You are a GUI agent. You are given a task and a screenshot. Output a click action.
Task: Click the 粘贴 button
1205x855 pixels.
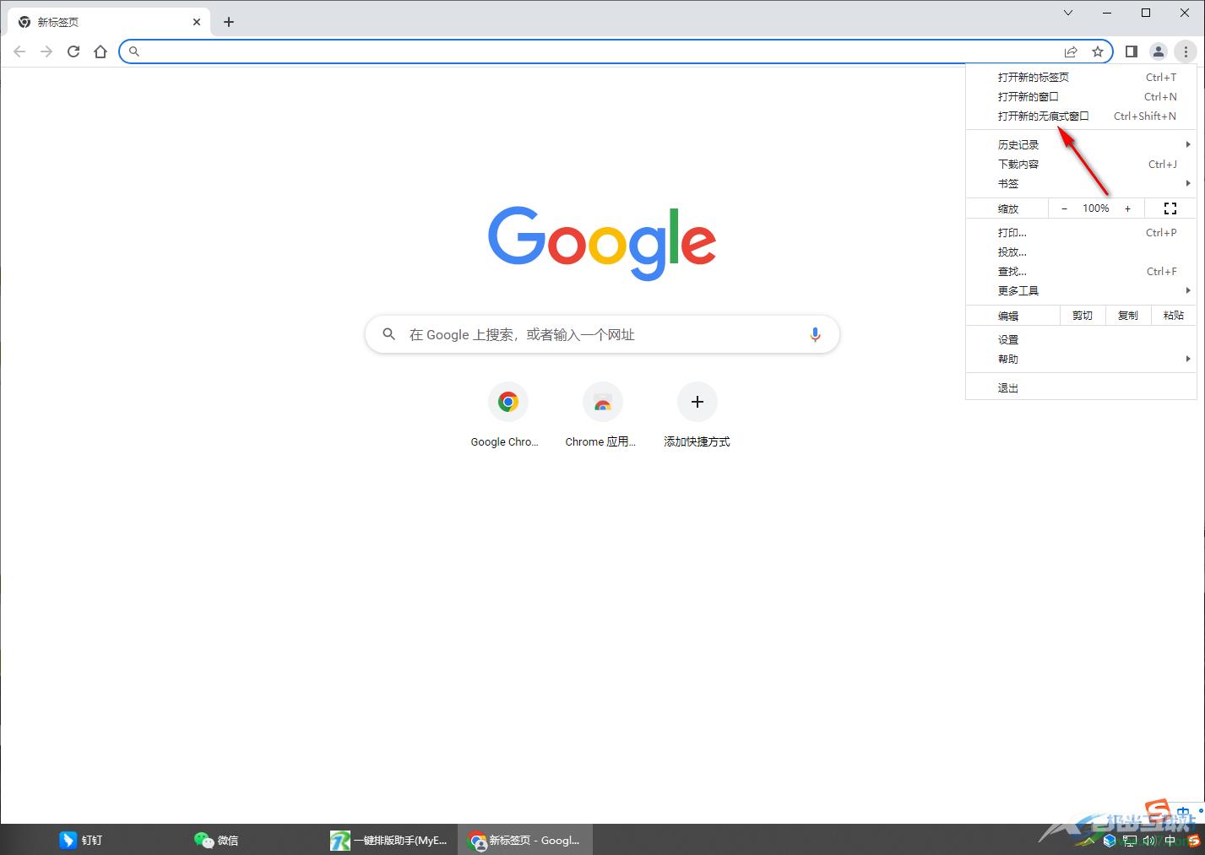coord(1174,315)
